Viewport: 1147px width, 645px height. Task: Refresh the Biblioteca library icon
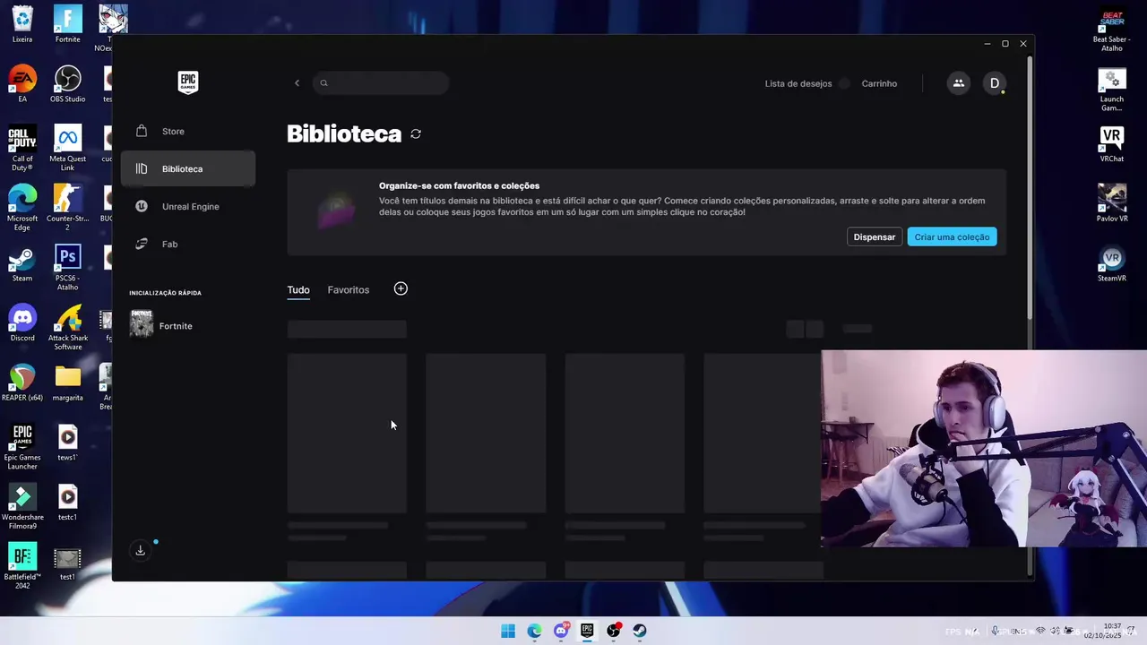[x=416, y=134]
